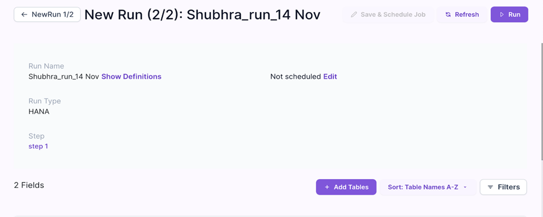Click the plus icon on Add Tables
543x217 pixels.
point(327,187)
